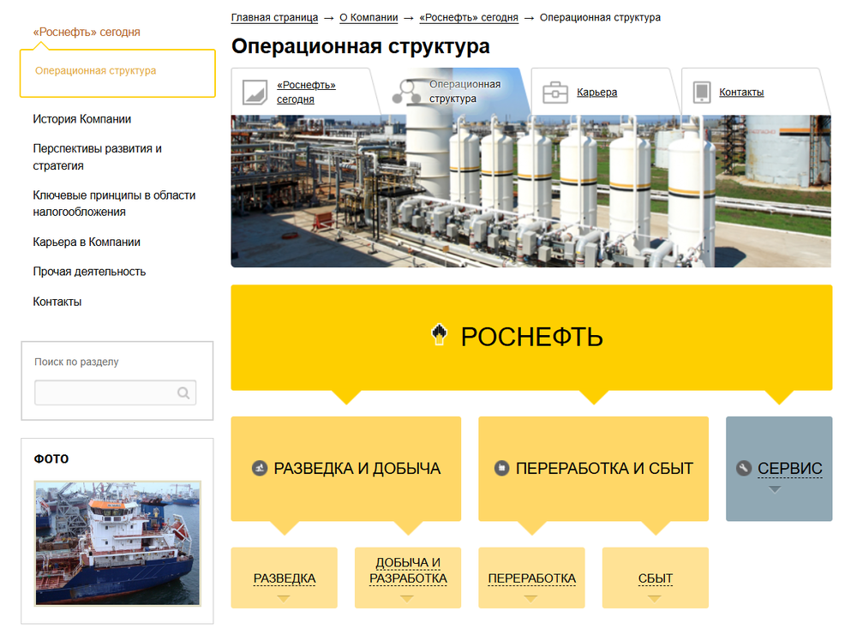Click the ПЕРЕРАБОТКА link in block
The image size is (857, 635).
click(x=532, y=578)
